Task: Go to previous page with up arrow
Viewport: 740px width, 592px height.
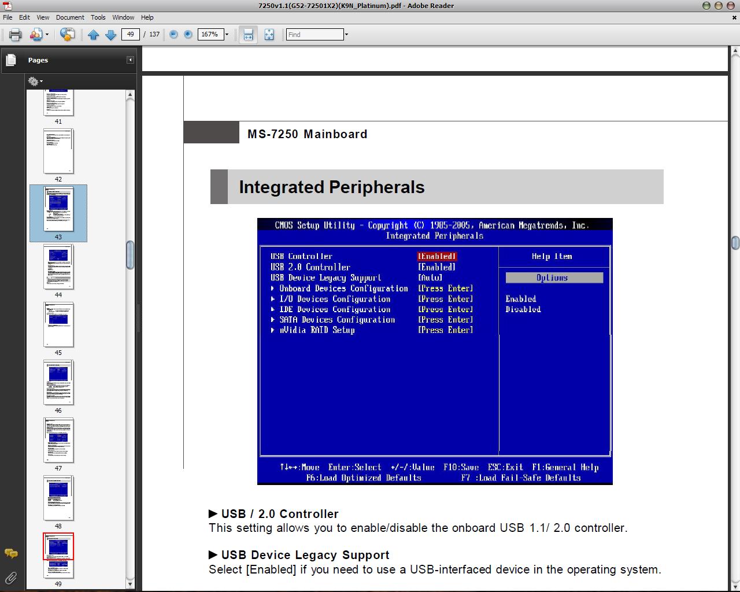Action: (94, 35)
